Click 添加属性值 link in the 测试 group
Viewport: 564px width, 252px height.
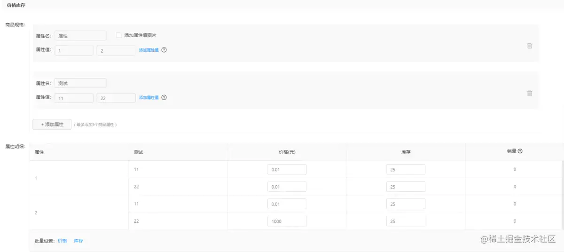[149, 98]
